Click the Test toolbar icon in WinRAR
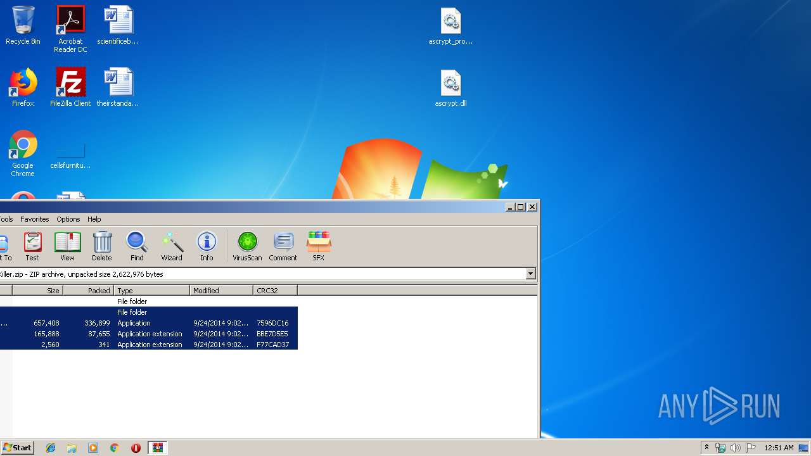 [x=32, y=246]
